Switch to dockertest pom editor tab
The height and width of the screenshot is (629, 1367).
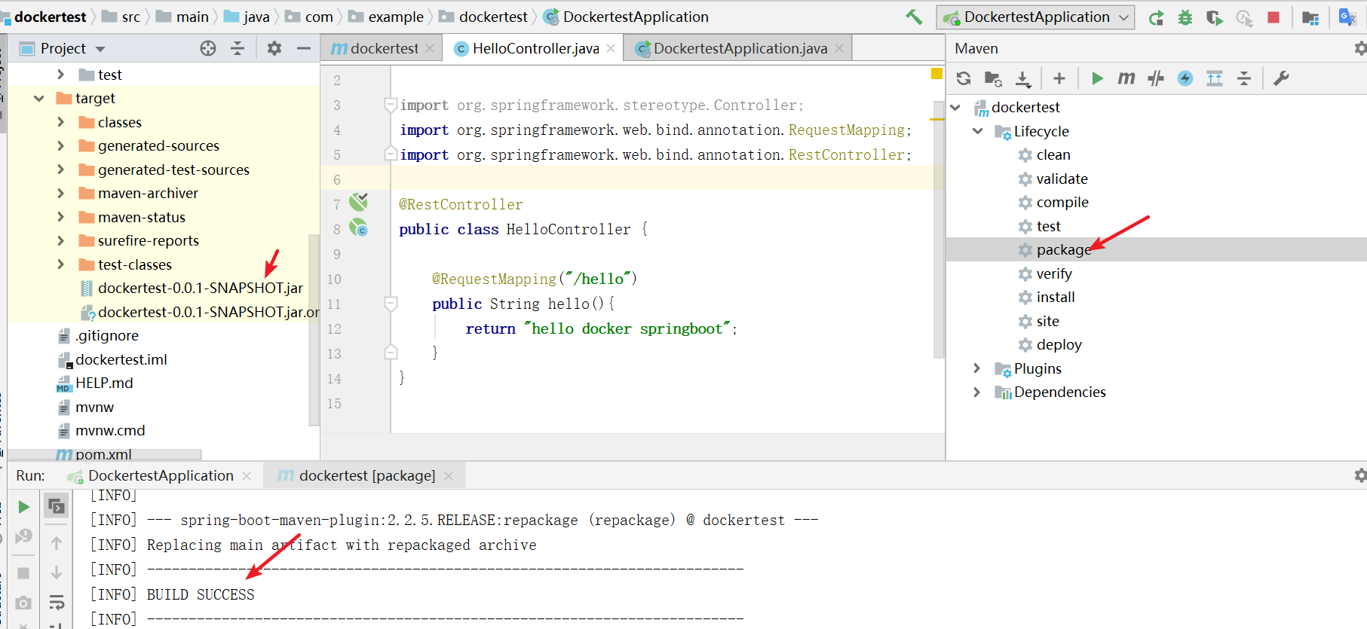coord(382,48)
